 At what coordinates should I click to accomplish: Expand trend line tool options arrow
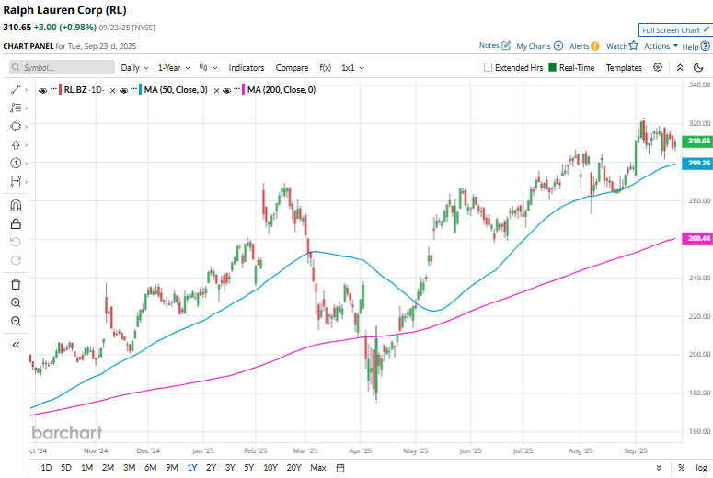(26, 89)
